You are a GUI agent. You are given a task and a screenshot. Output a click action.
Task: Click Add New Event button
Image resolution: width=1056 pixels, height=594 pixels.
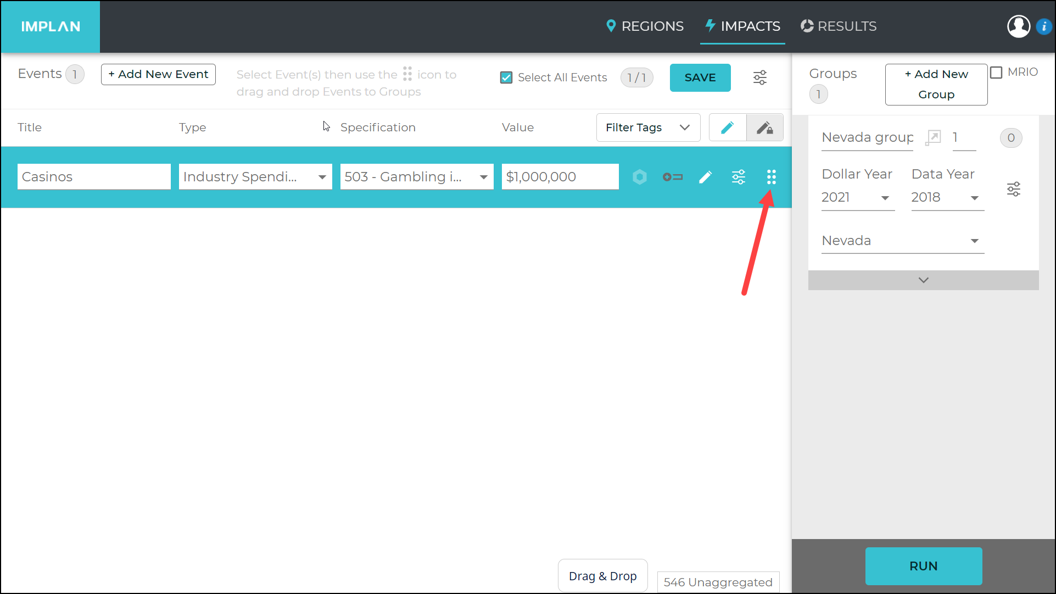158,74
